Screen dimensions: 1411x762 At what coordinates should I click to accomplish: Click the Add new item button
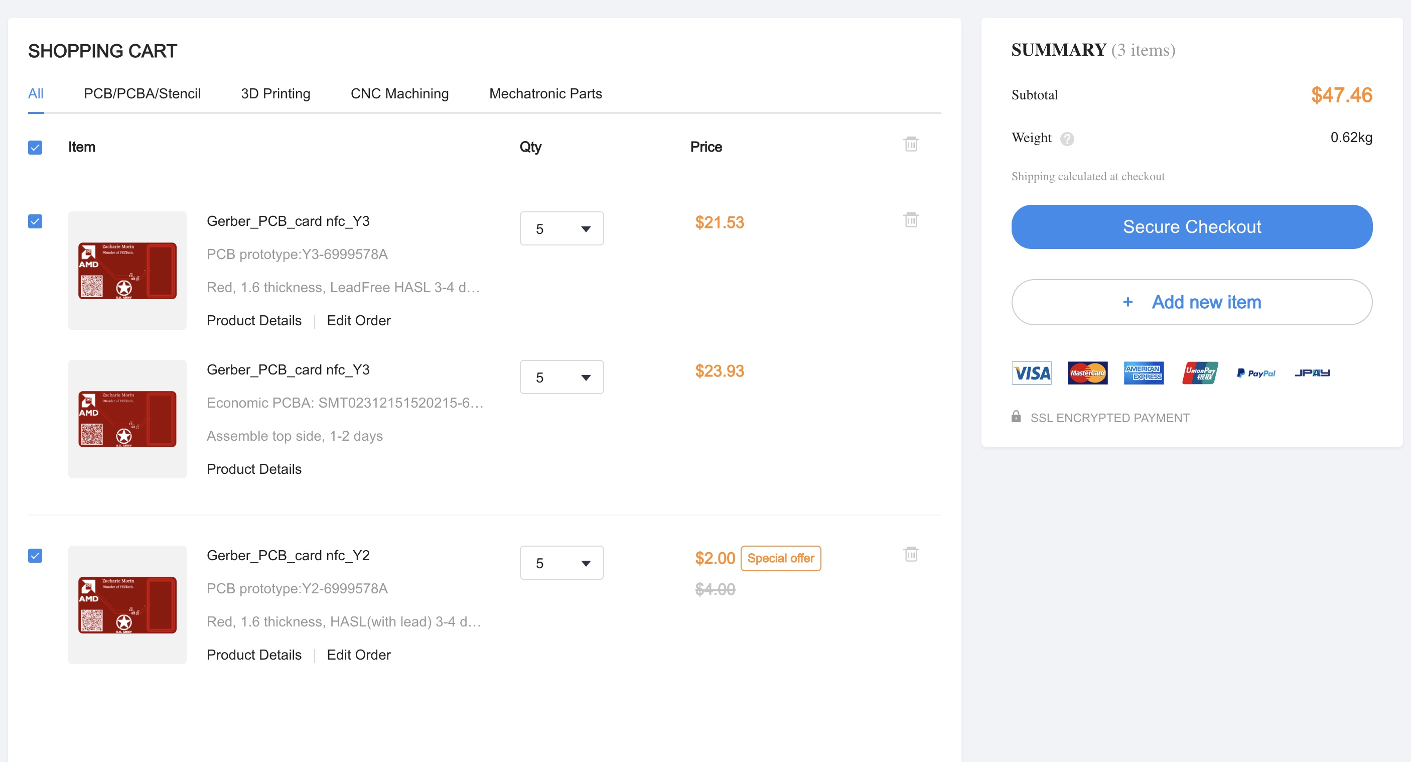1191,302
